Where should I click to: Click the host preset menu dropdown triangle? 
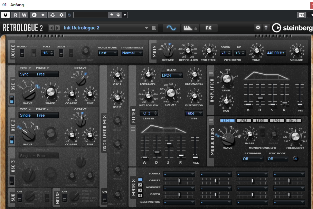125,15
